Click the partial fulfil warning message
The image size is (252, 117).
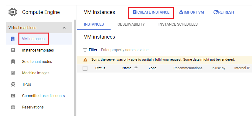[x=163, y=60]
